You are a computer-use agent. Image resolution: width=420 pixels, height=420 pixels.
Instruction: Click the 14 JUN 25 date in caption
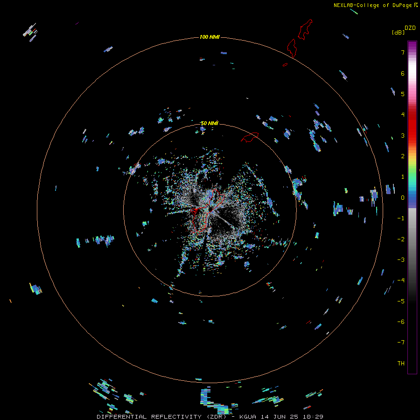(280, 417)
